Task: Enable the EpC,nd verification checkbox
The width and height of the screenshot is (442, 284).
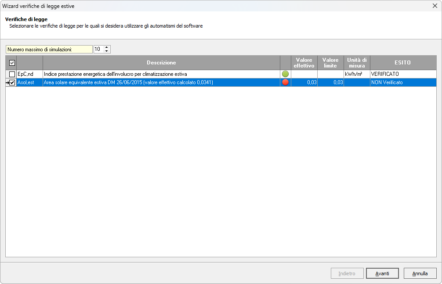Action: (12, 74)
